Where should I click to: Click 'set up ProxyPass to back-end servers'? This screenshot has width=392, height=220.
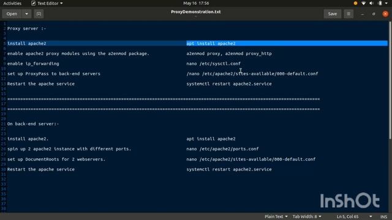(54, 73)
